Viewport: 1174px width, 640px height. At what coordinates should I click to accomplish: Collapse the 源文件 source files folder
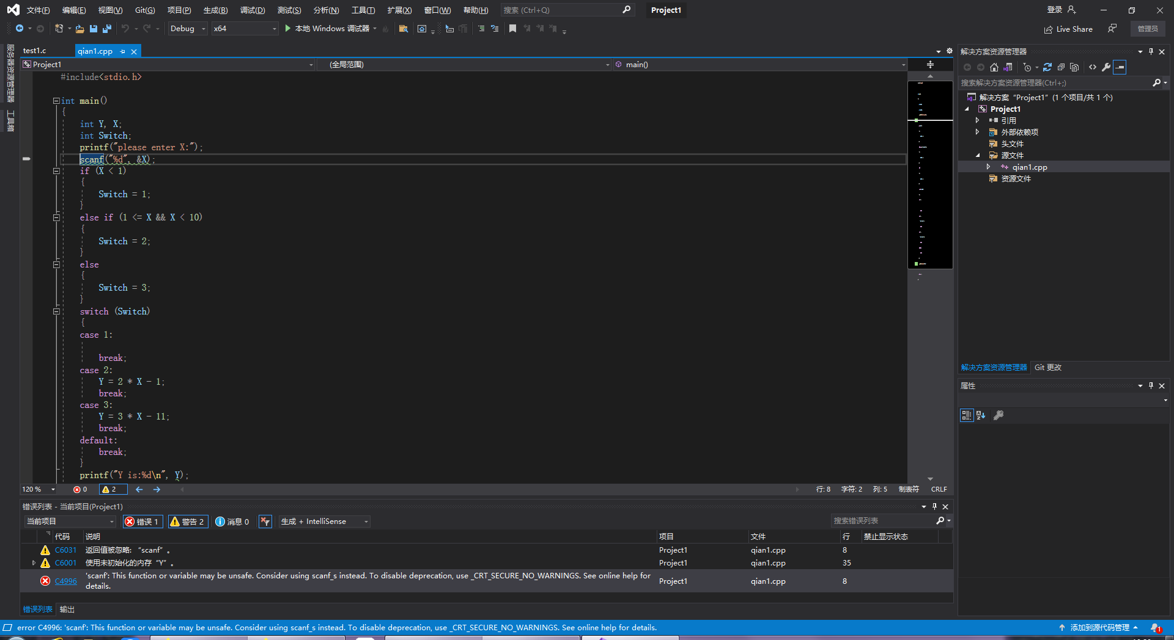978,156
